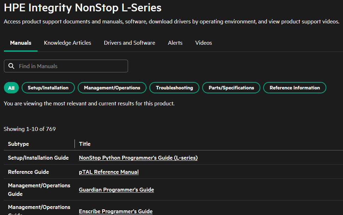343x215 pixels.
Task: Filter manuals by Setup/Installation
Action: [x=48, y=88]
